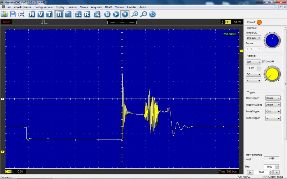Click the zoom in magnifier icon
This screenshot has width=287, height=179.
click(135, 14)
